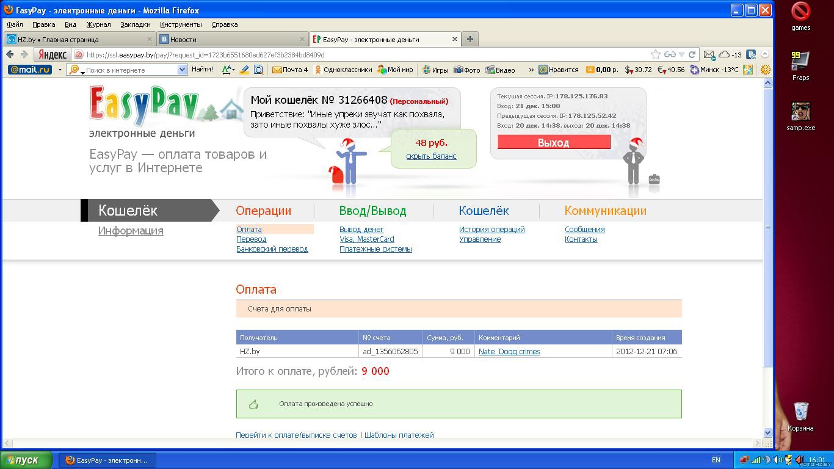Open Фото toolbar shortcut
This screenshot has height=469, width=834.
467,70
